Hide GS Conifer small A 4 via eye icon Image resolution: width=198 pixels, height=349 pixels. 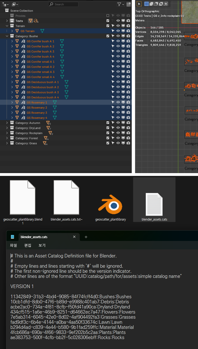(x=118, y=77)
